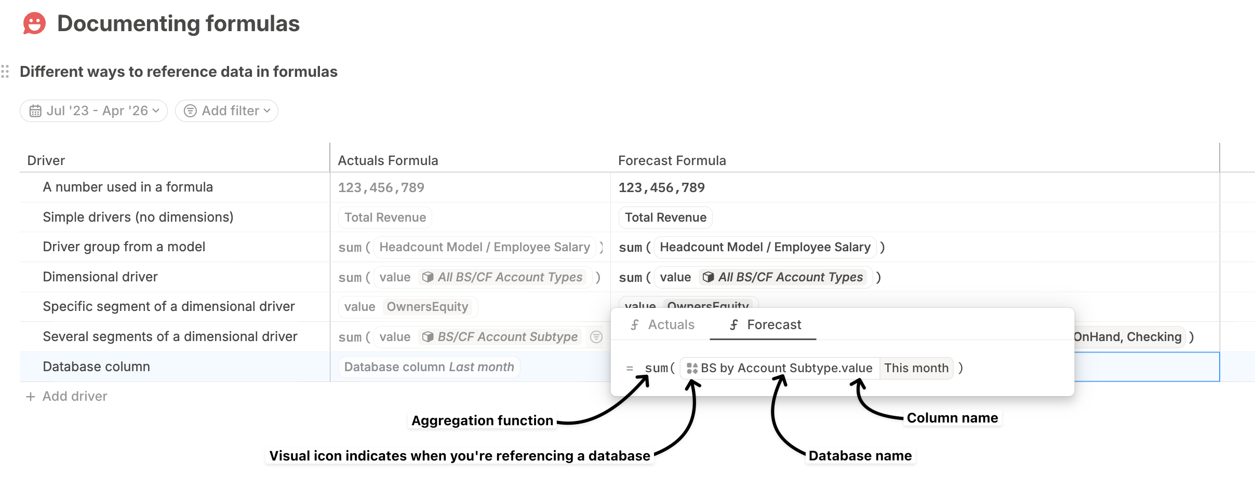Click the cube icon on BS/CF Account Subtype pill
Image resolution: width=1255 pixels, height=489 pixels.
(428, 337)
